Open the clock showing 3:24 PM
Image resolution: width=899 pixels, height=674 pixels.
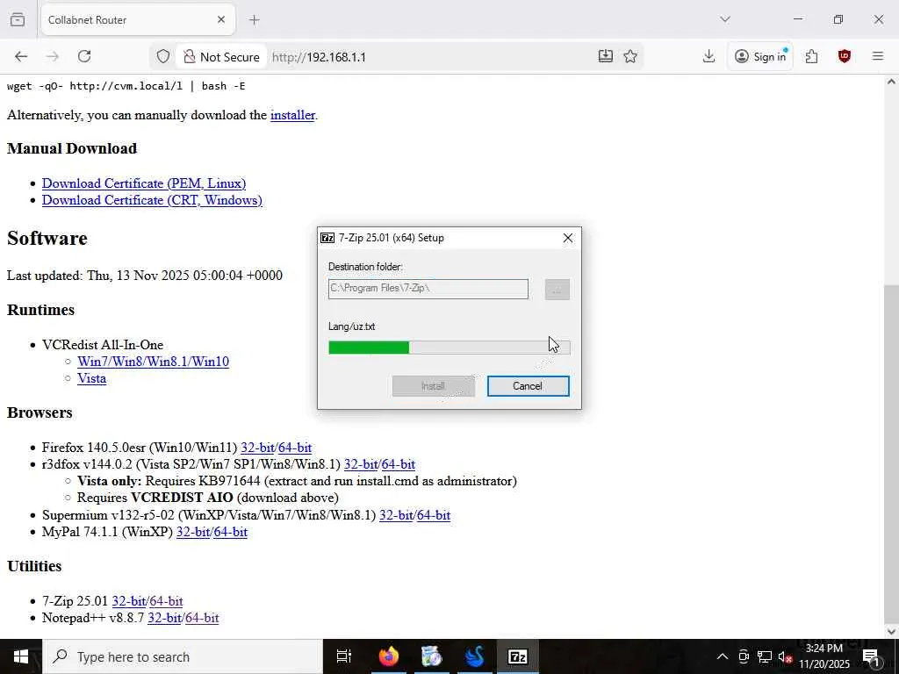[823, 656]
